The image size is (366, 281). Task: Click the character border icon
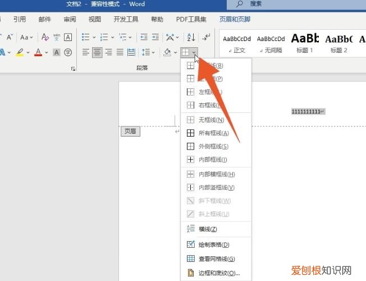coord(68,37)
